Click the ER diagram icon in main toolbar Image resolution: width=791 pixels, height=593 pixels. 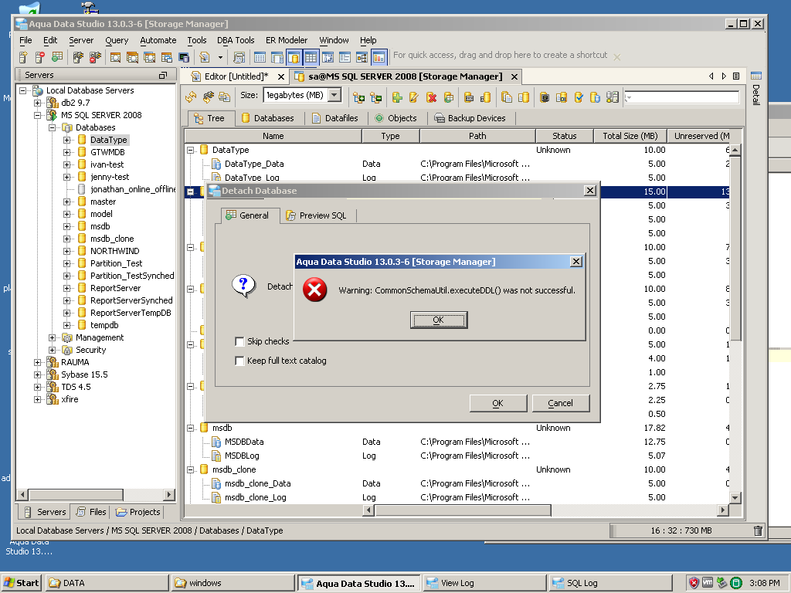(362, 57)
